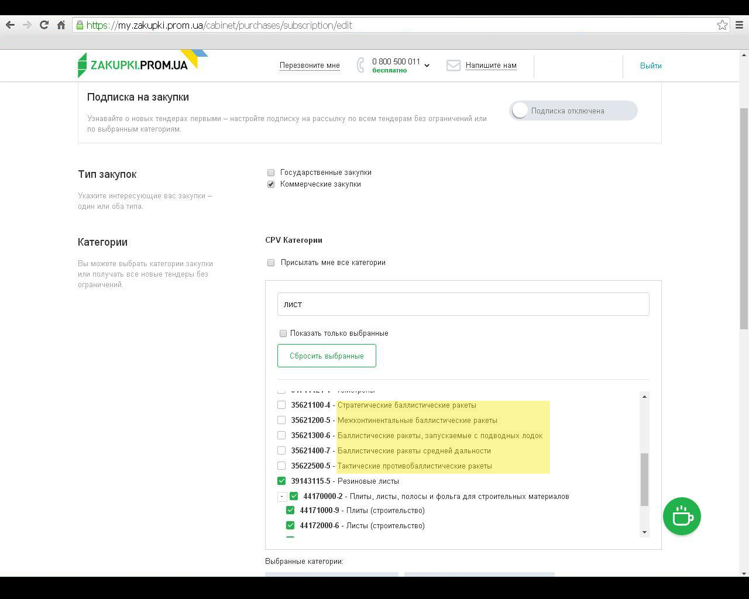Image resolution: width=749 pixels, height=599 pixels.
Task: Check Государственные закупки checkbox
Action: click(271, 173)
